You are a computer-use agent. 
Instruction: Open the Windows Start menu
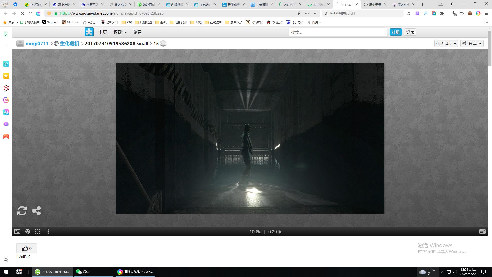6,272
